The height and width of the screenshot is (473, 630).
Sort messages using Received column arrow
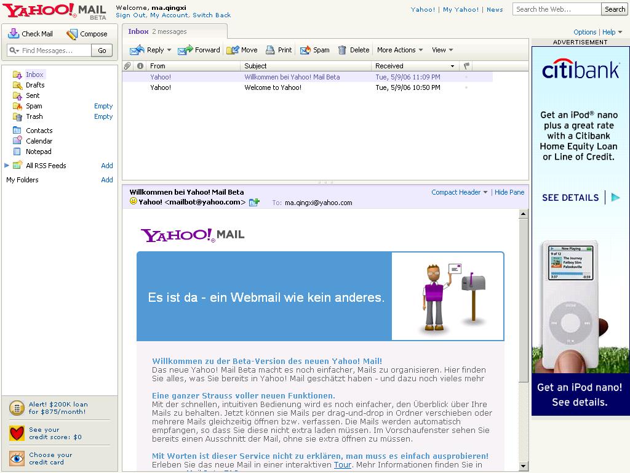pos(452,66)
